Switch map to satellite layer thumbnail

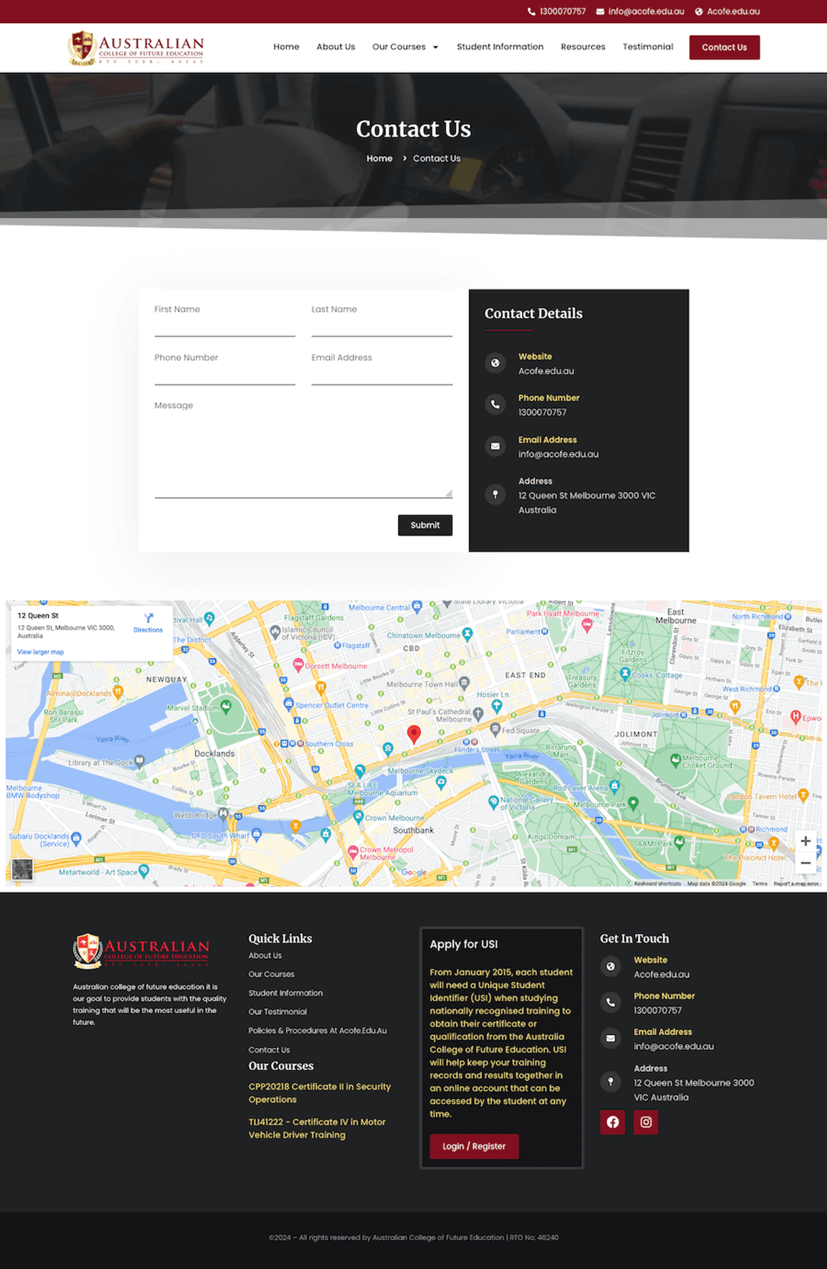pos(22,869)
